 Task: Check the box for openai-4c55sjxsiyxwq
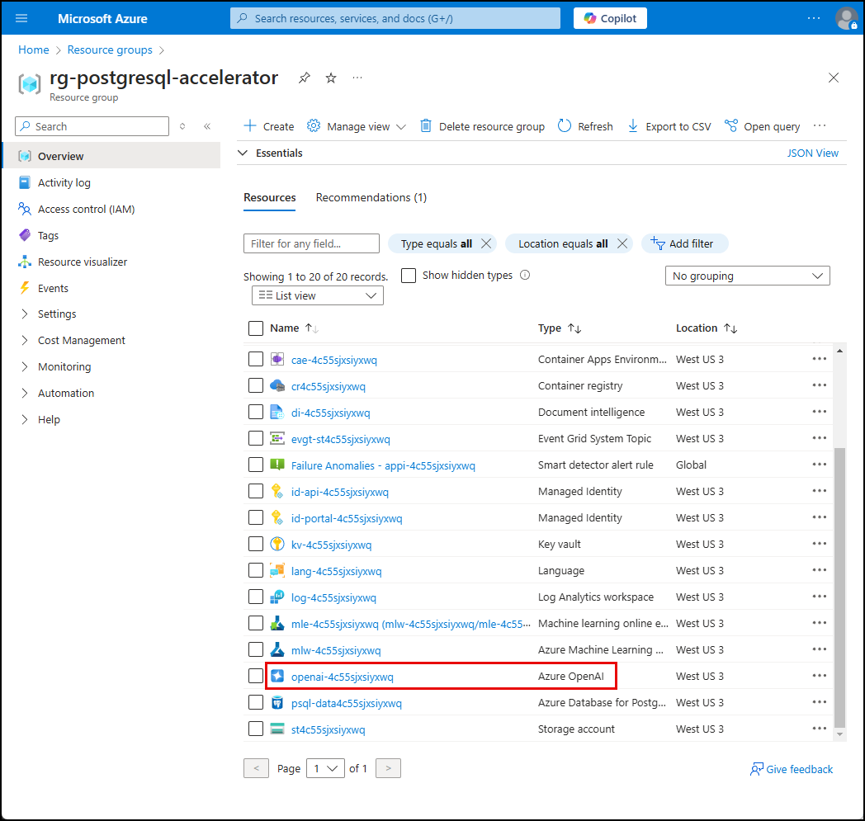(256, 677)
